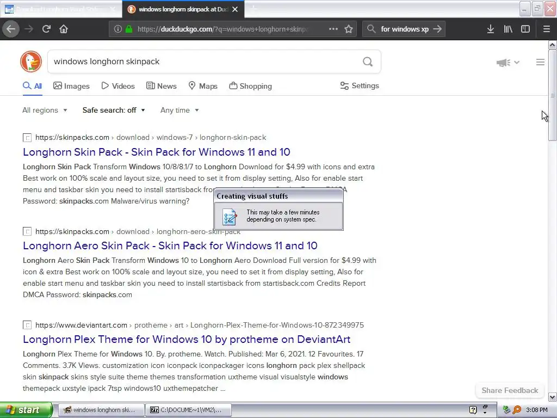Open the All regions dropdown

[45, 110]
